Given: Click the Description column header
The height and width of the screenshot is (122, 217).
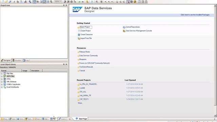Looking at the screenshot, I should [x=36, y=71].
